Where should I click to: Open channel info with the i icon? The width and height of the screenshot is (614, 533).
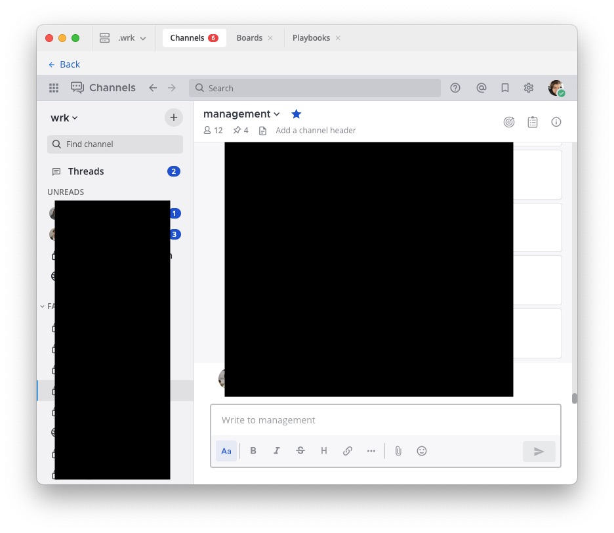pos(556,121)
